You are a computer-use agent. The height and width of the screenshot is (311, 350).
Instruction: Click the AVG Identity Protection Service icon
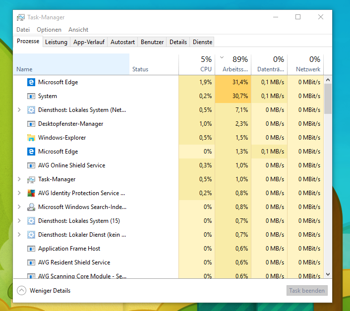[31, 193]
